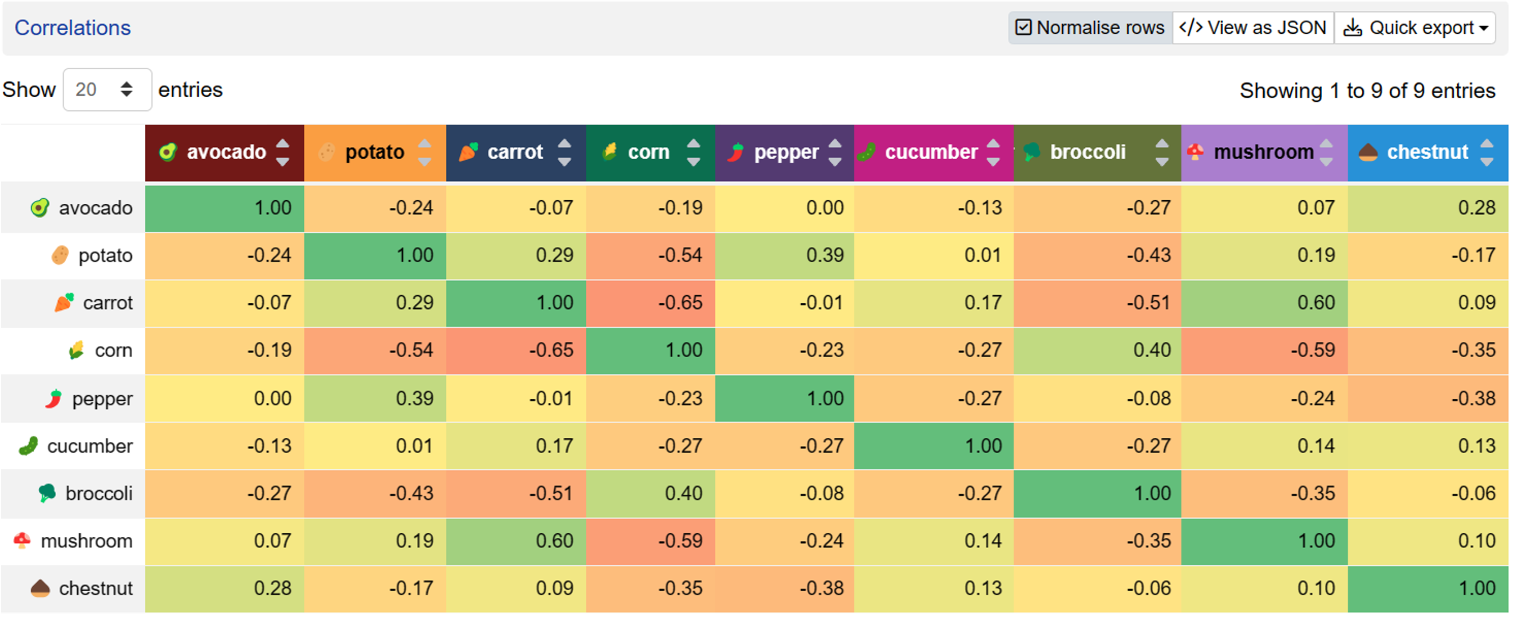Click the mushroom emoji in column header
Viewport: 1513px width, 621px height.
point(1195,152)
